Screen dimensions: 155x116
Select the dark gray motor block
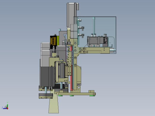pyautogui.click(x=47, y=76)
